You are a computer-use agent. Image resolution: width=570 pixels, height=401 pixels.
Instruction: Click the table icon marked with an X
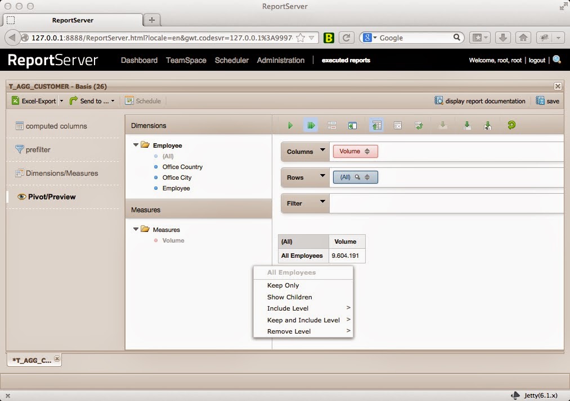[x=398, y=126]
